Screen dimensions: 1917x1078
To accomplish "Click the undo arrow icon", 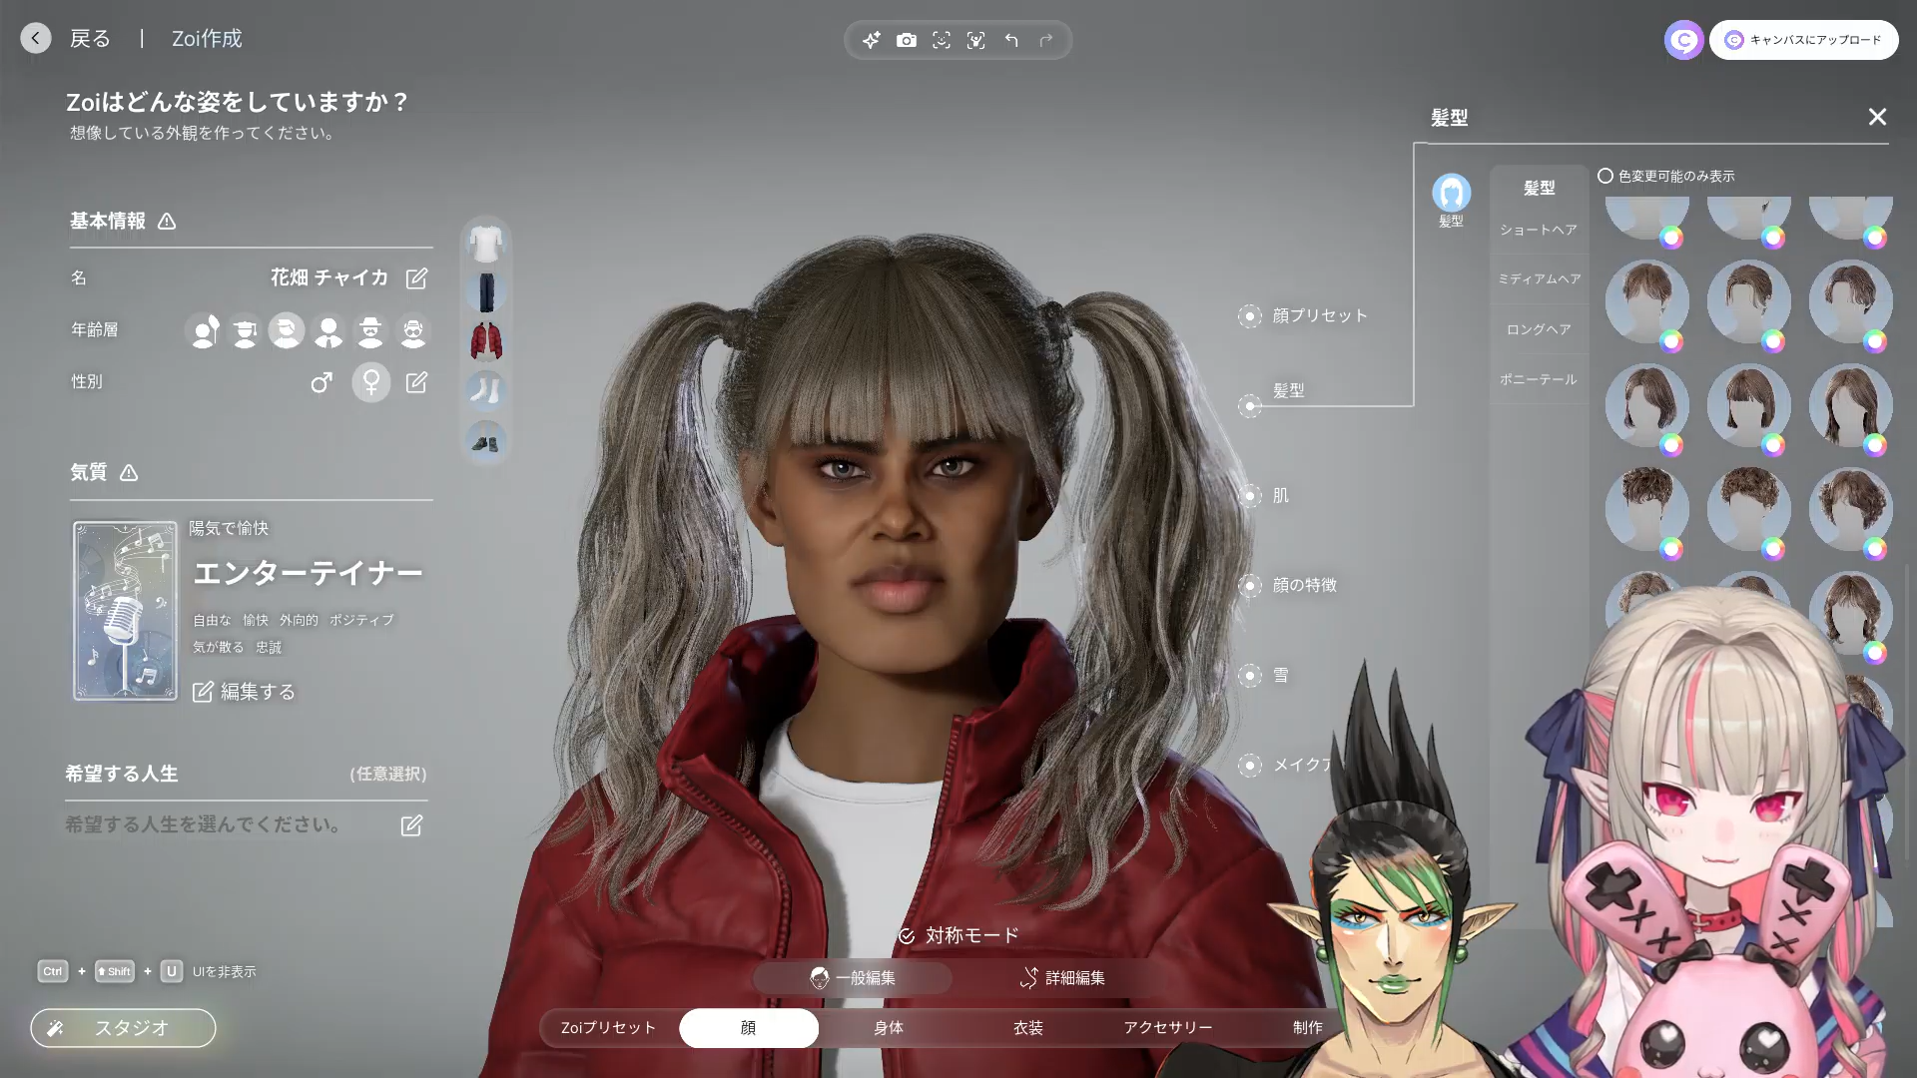I will [x=1011, y=40].
